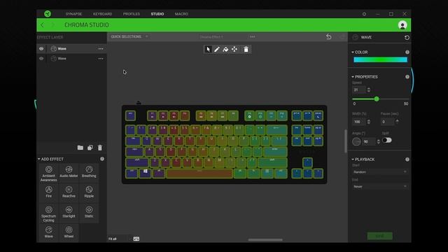The width and height of the screenshot is (448, 252).
Task: Switch to the Macro tab
Action: (x=181, y=14)
